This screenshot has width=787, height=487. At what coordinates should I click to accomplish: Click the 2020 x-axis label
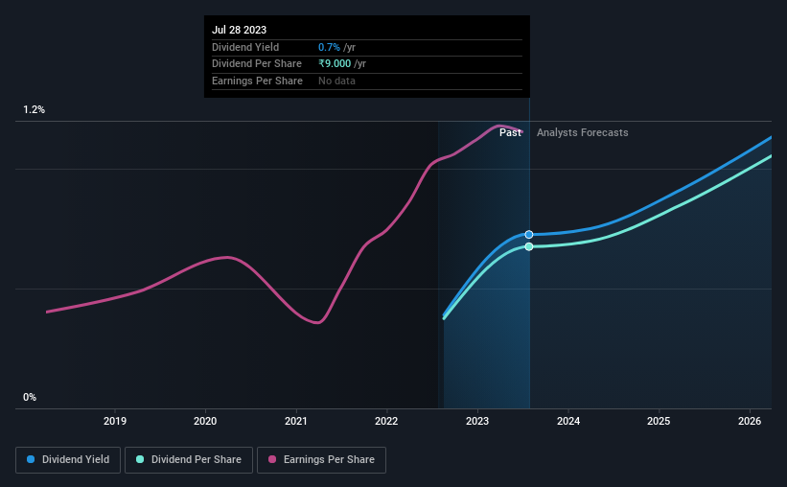[x=205, y=421]
